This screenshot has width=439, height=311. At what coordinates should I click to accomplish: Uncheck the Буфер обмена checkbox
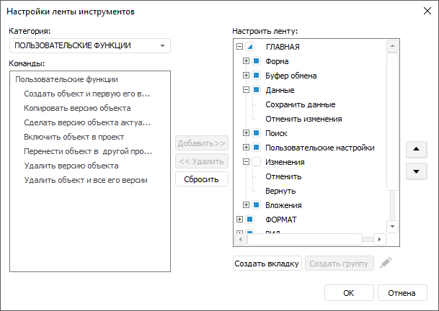257,76
